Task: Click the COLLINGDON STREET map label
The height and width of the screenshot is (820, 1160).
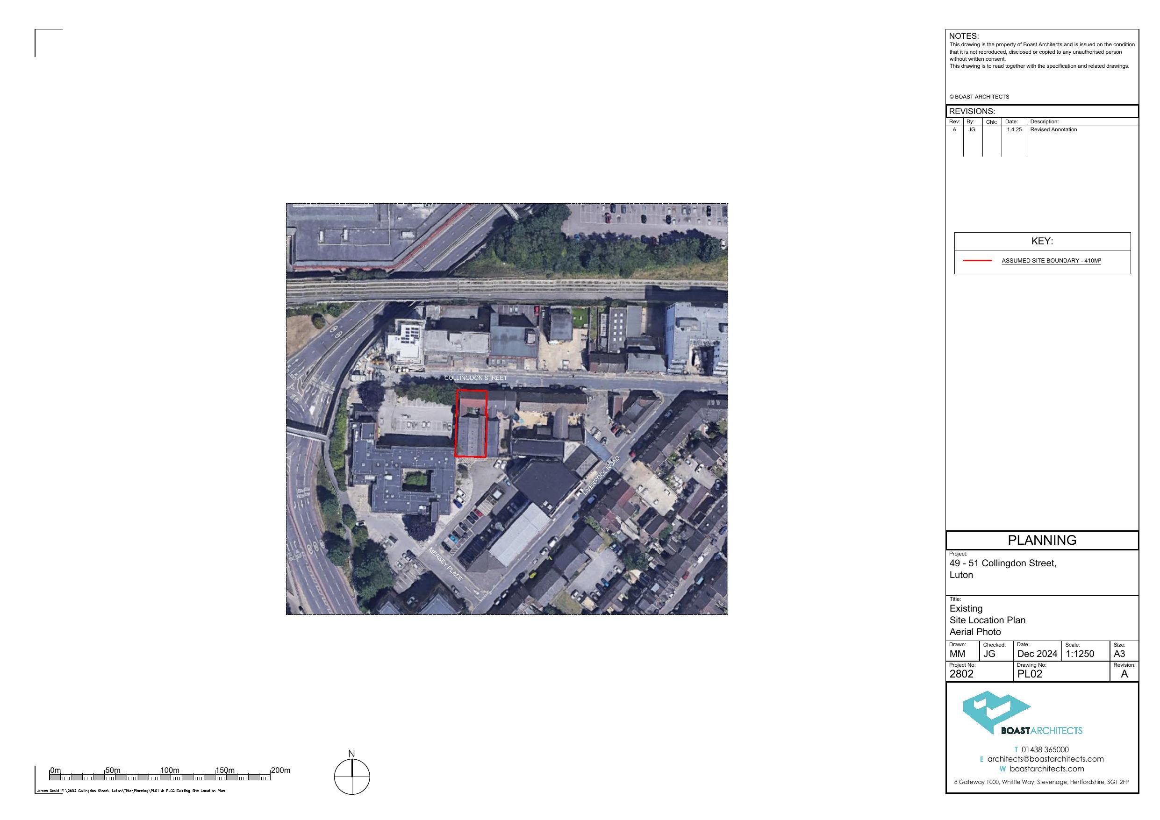Action: [x=475, y=378]
